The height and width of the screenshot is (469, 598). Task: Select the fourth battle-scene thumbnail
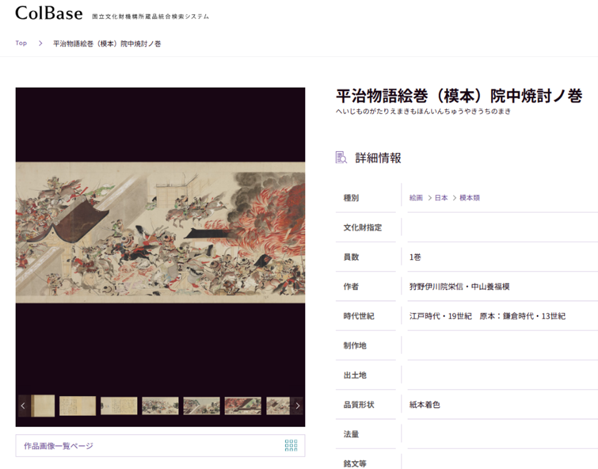160,405
